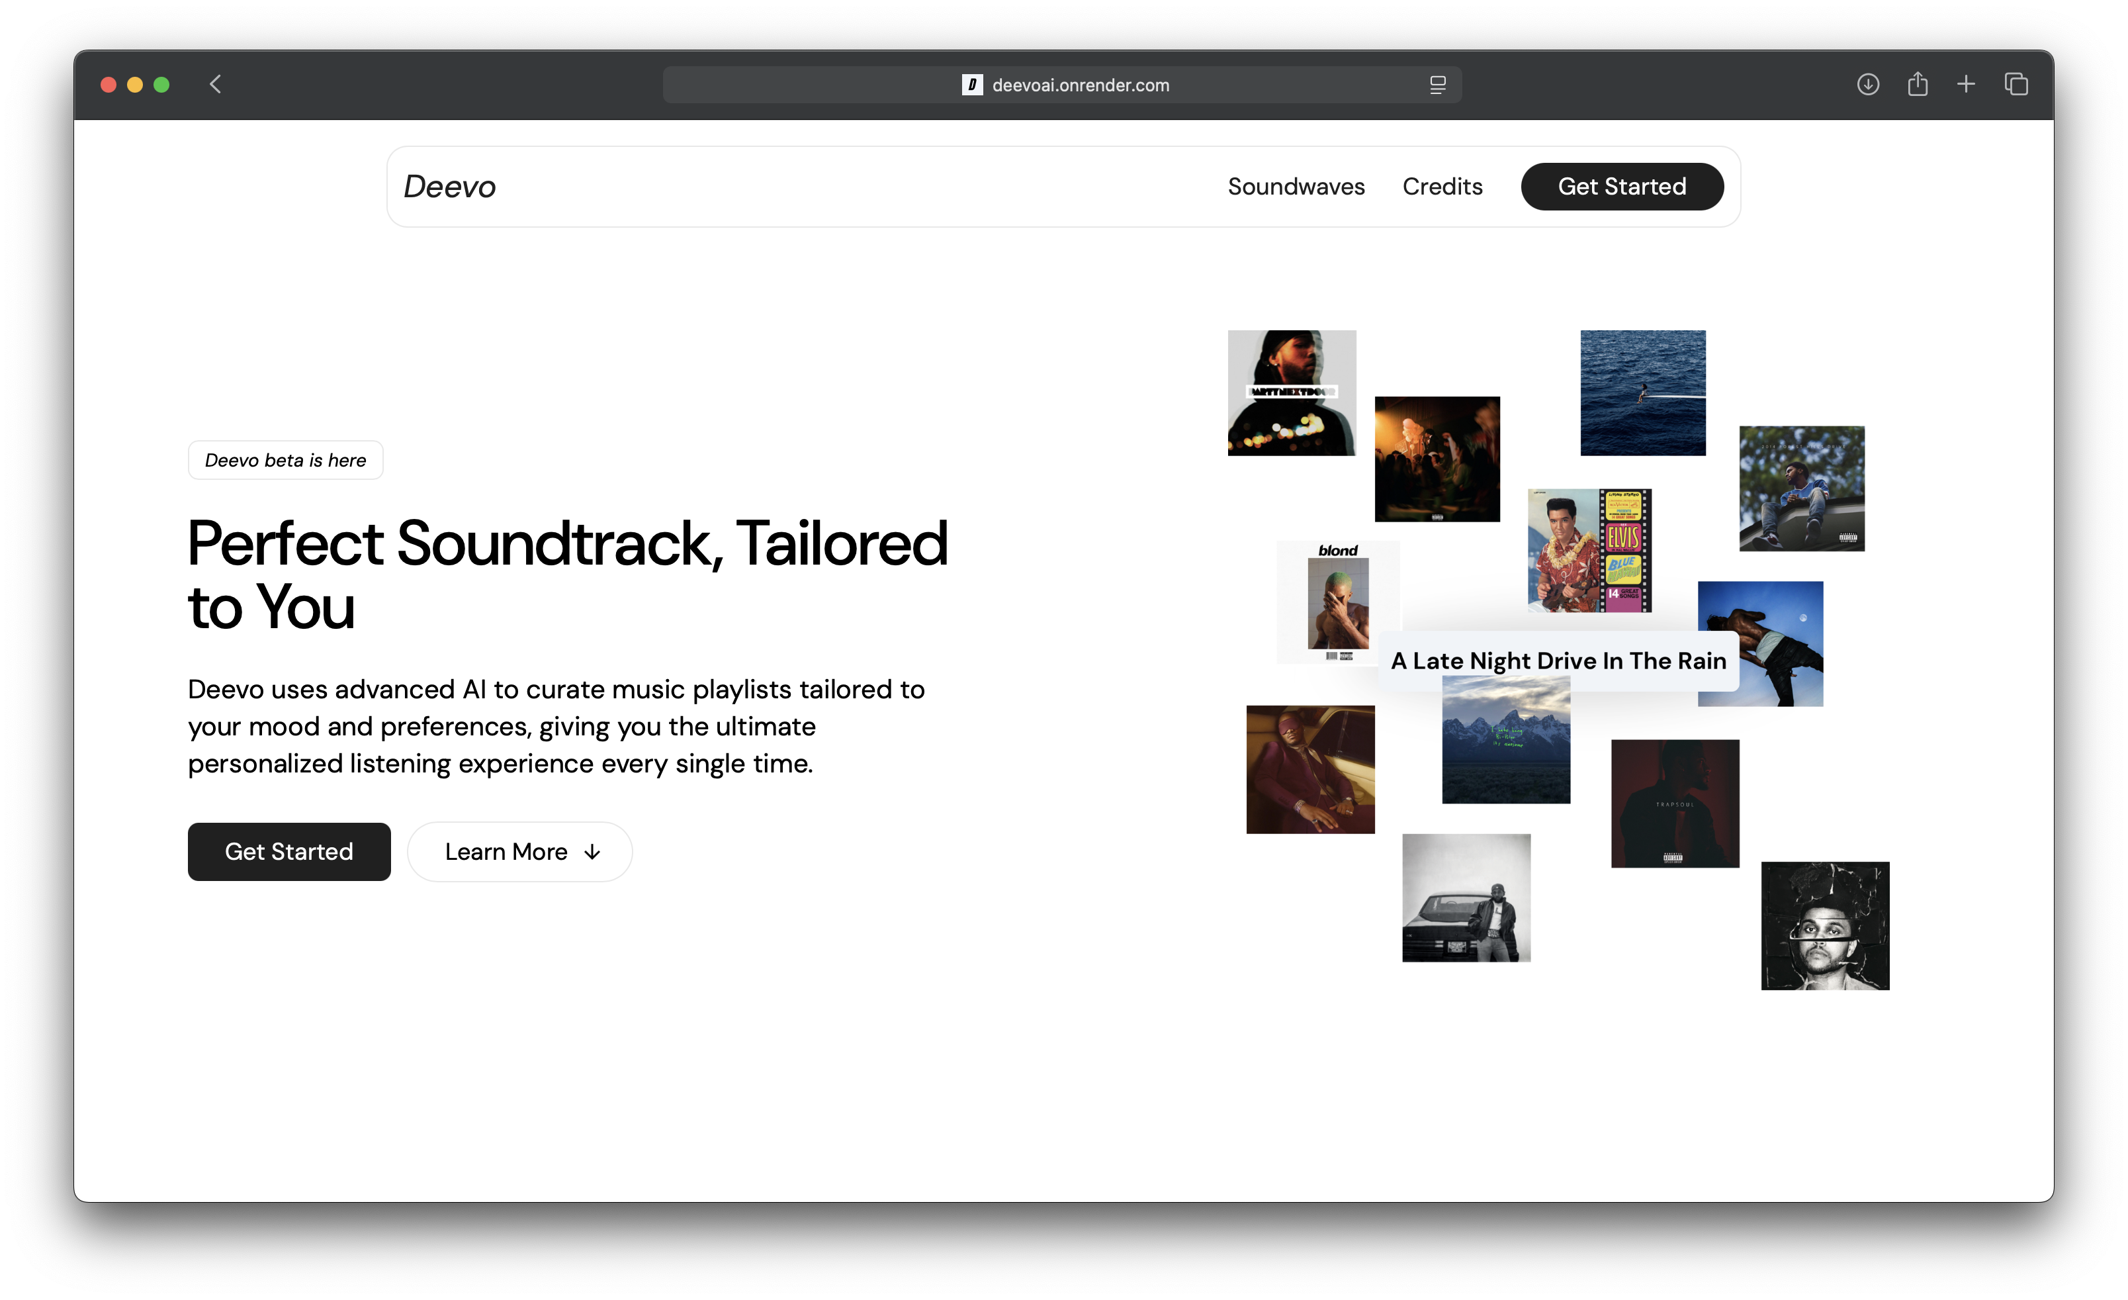The height and width of the screenshot is (1300, 2128).
Task: Select the dark orange crowd album cover
Action: click(x=1437, y=459)
